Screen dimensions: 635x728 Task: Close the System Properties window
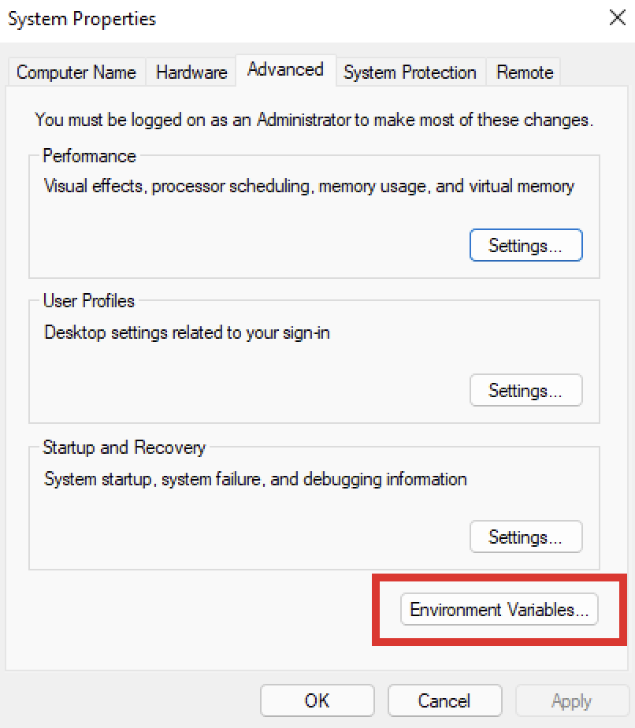[617, 18]
